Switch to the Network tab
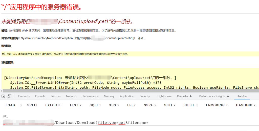This screenshot has width=259, height=131. pos(72,96)
